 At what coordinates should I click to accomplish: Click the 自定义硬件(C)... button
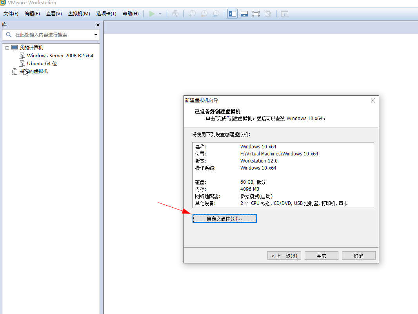224,219
